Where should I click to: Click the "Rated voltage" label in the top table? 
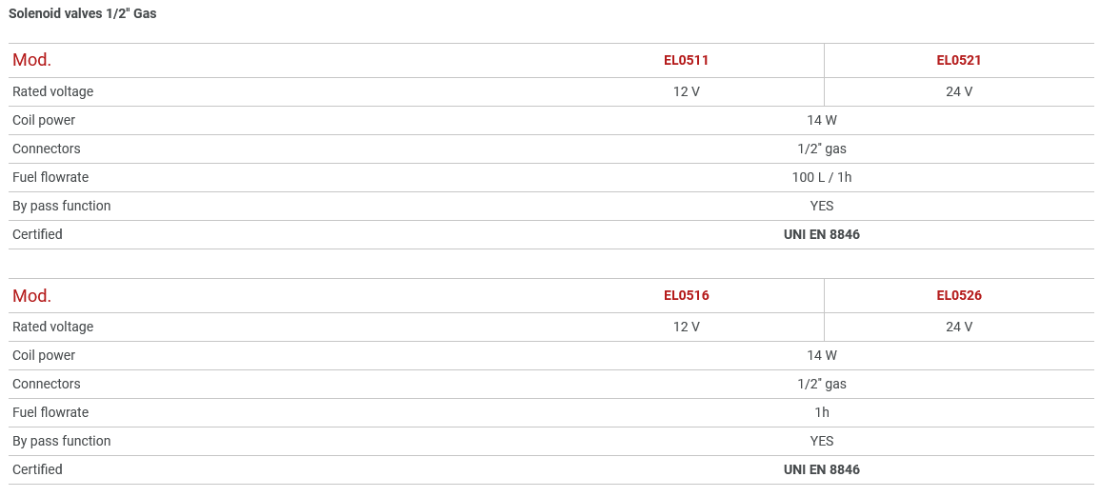(x=52, y=91)
